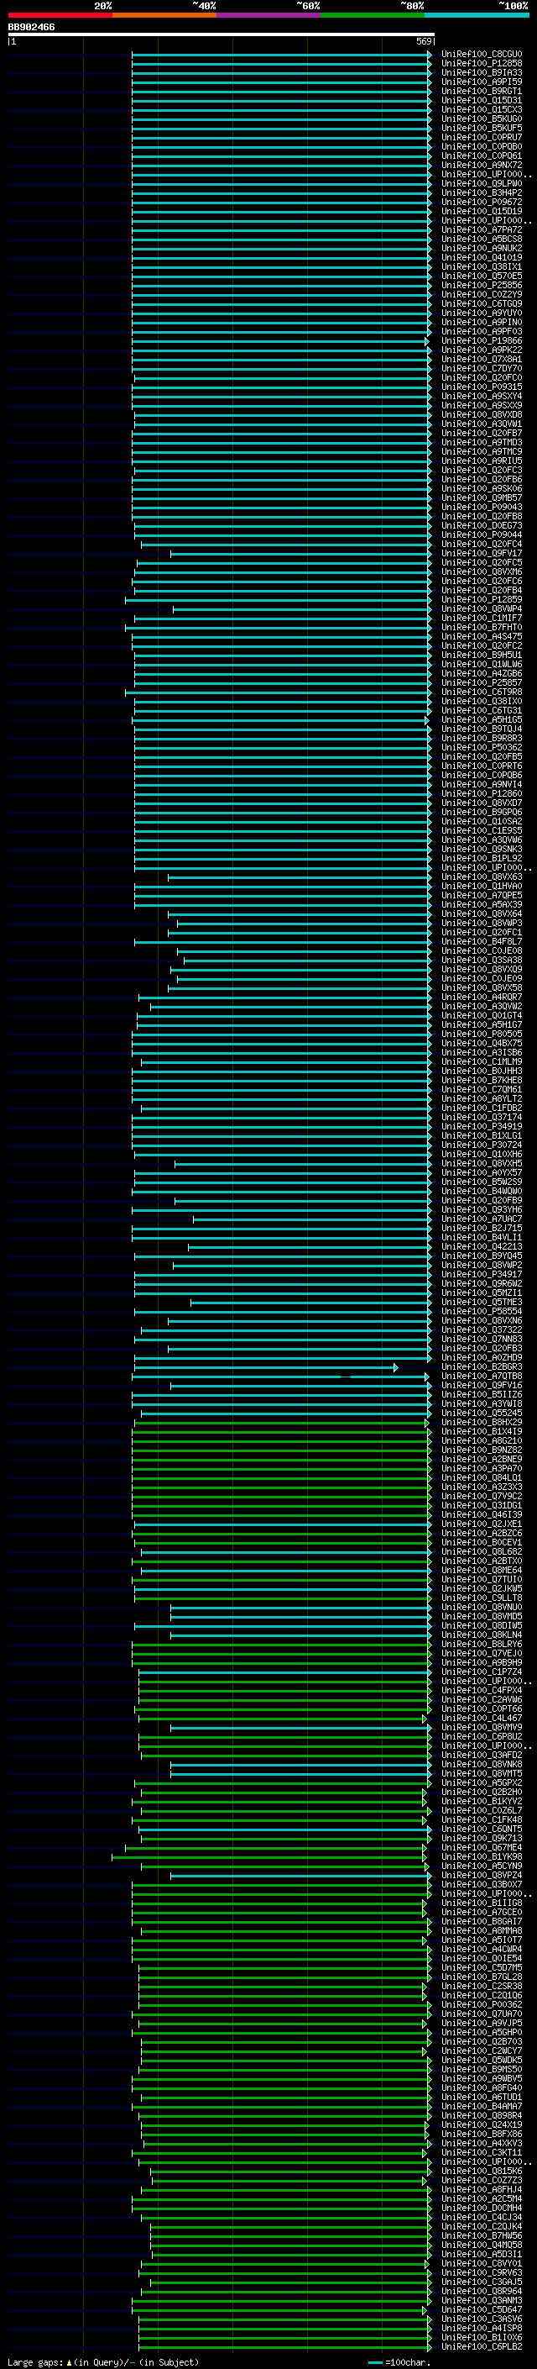Open hit UniRef100_Q15D31
Viewport: 537px width, 2369px height.
point(481,100)
